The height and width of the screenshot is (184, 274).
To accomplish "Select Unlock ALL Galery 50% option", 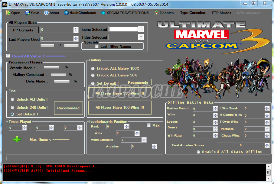I will [x=93, y=75].
